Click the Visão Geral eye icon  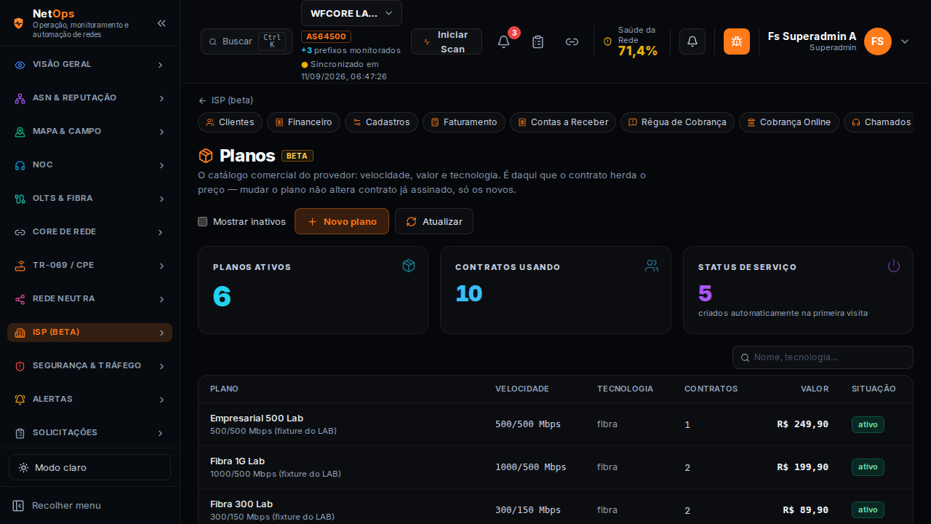coord(20,65)
